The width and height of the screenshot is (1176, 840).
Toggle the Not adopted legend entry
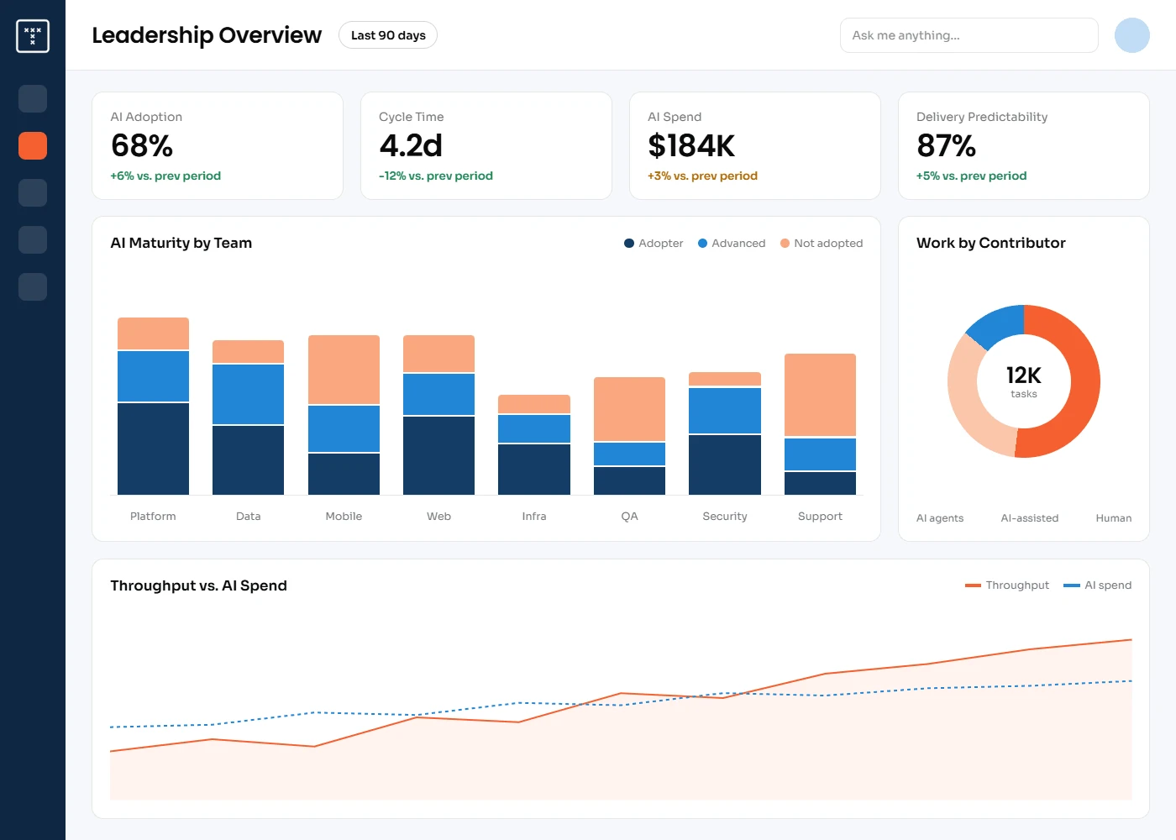(x=822, y=244)
